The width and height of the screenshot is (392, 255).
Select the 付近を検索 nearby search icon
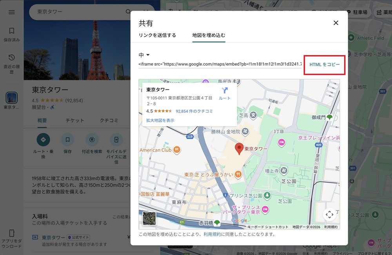click(92, 139)
